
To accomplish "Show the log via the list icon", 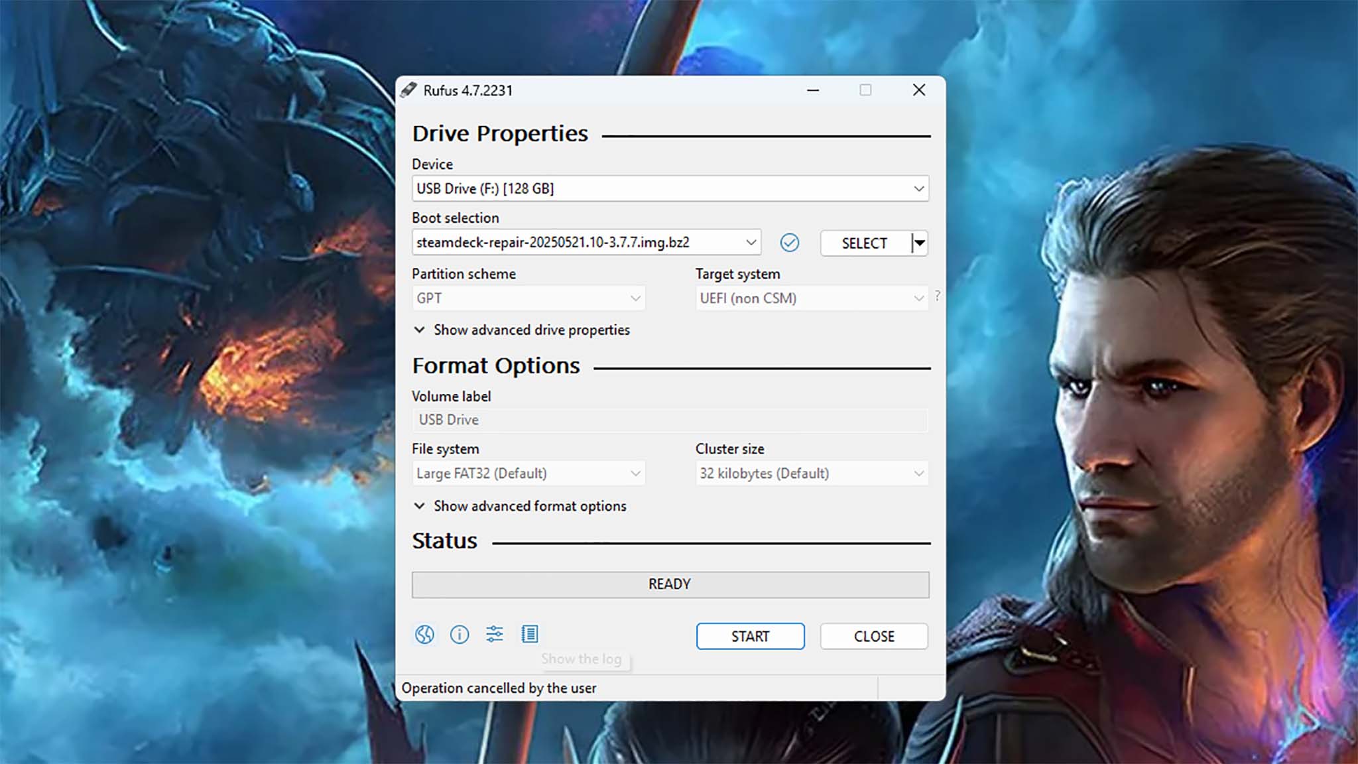I will (530, 635).
